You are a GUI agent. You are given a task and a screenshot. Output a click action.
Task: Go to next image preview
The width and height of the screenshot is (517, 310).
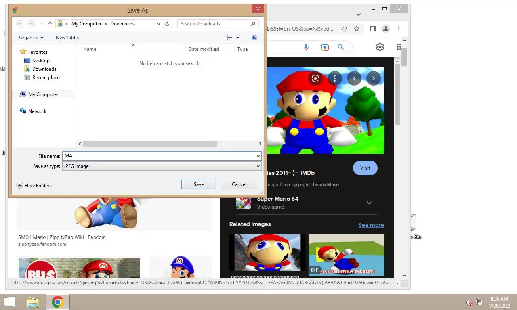pos(374,78)
